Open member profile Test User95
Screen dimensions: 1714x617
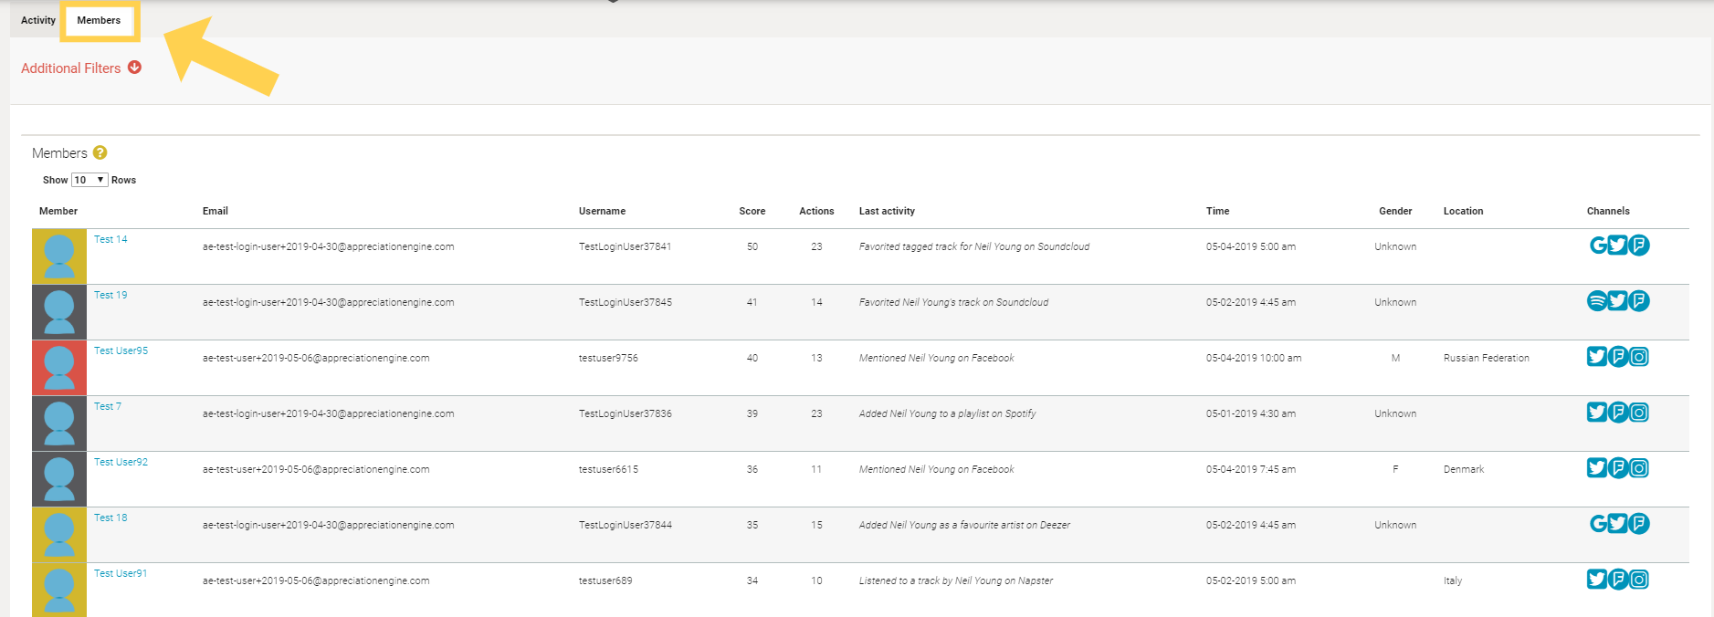[121, 350]
